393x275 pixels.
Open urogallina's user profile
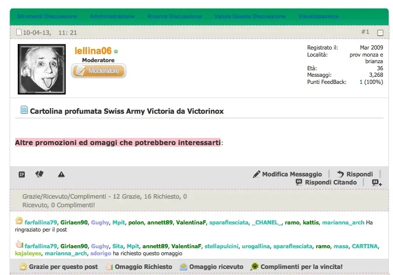click(x=255, y=246)
